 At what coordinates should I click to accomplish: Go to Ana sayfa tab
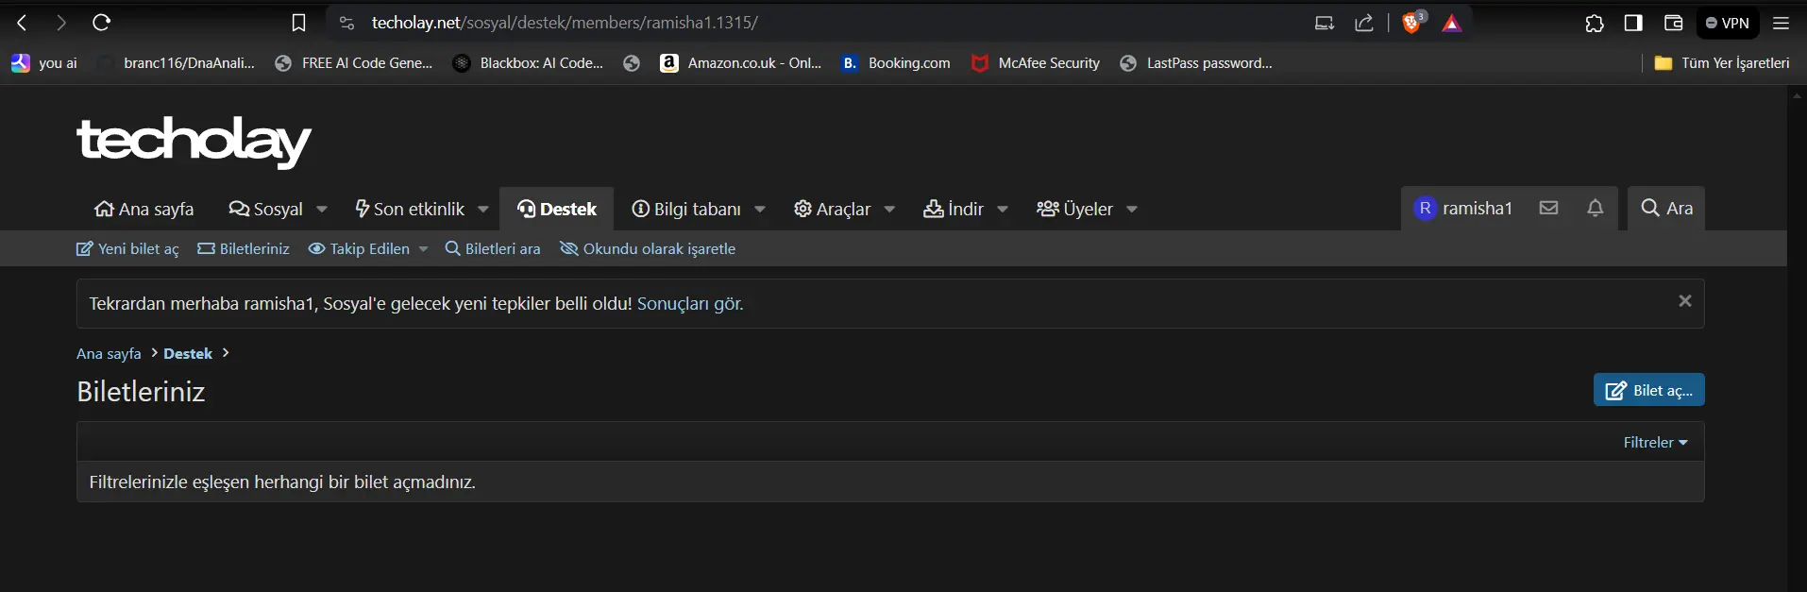click(x=144, y=209)
